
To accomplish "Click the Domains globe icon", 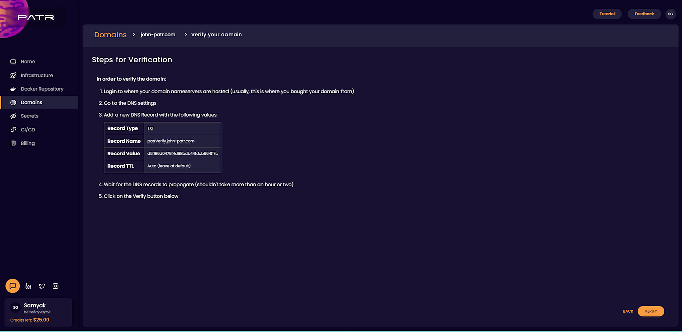I will pos(14,102).
